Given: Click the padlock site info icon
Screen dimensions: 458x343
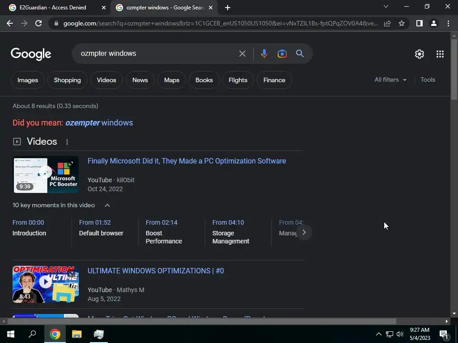Looking at the screenshot, I should pyautogui.click(x=56, y=23).
